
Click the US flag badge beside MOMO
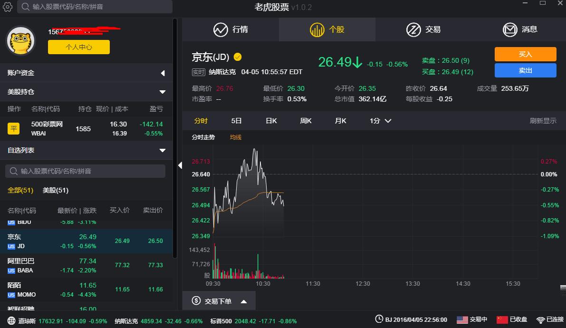click(x=11, y=295)
